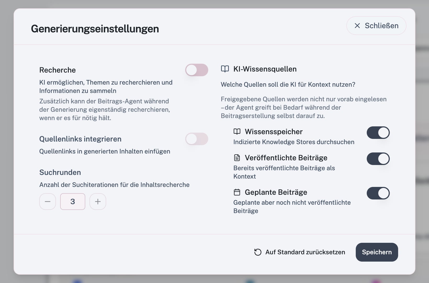This screenshot has width=429, height=283.
Task: Click text 'Geplante aber noch nicht veröffentlichte Beiträge'
Action: (x=292, y=207)
